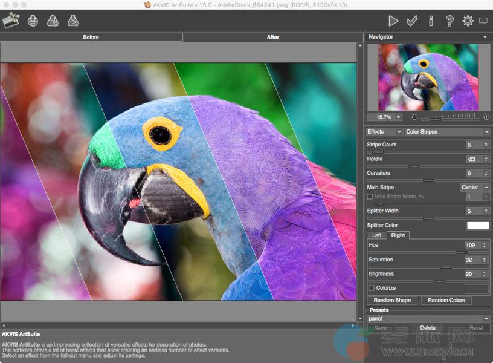Click the zoom in plus button in Navigator

pyautogui.click(x=486, y=117)
